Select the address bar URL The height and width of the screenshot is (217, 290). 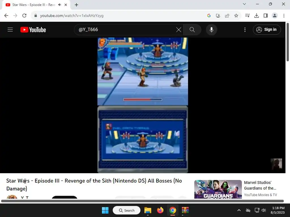(x=72, y=16)
